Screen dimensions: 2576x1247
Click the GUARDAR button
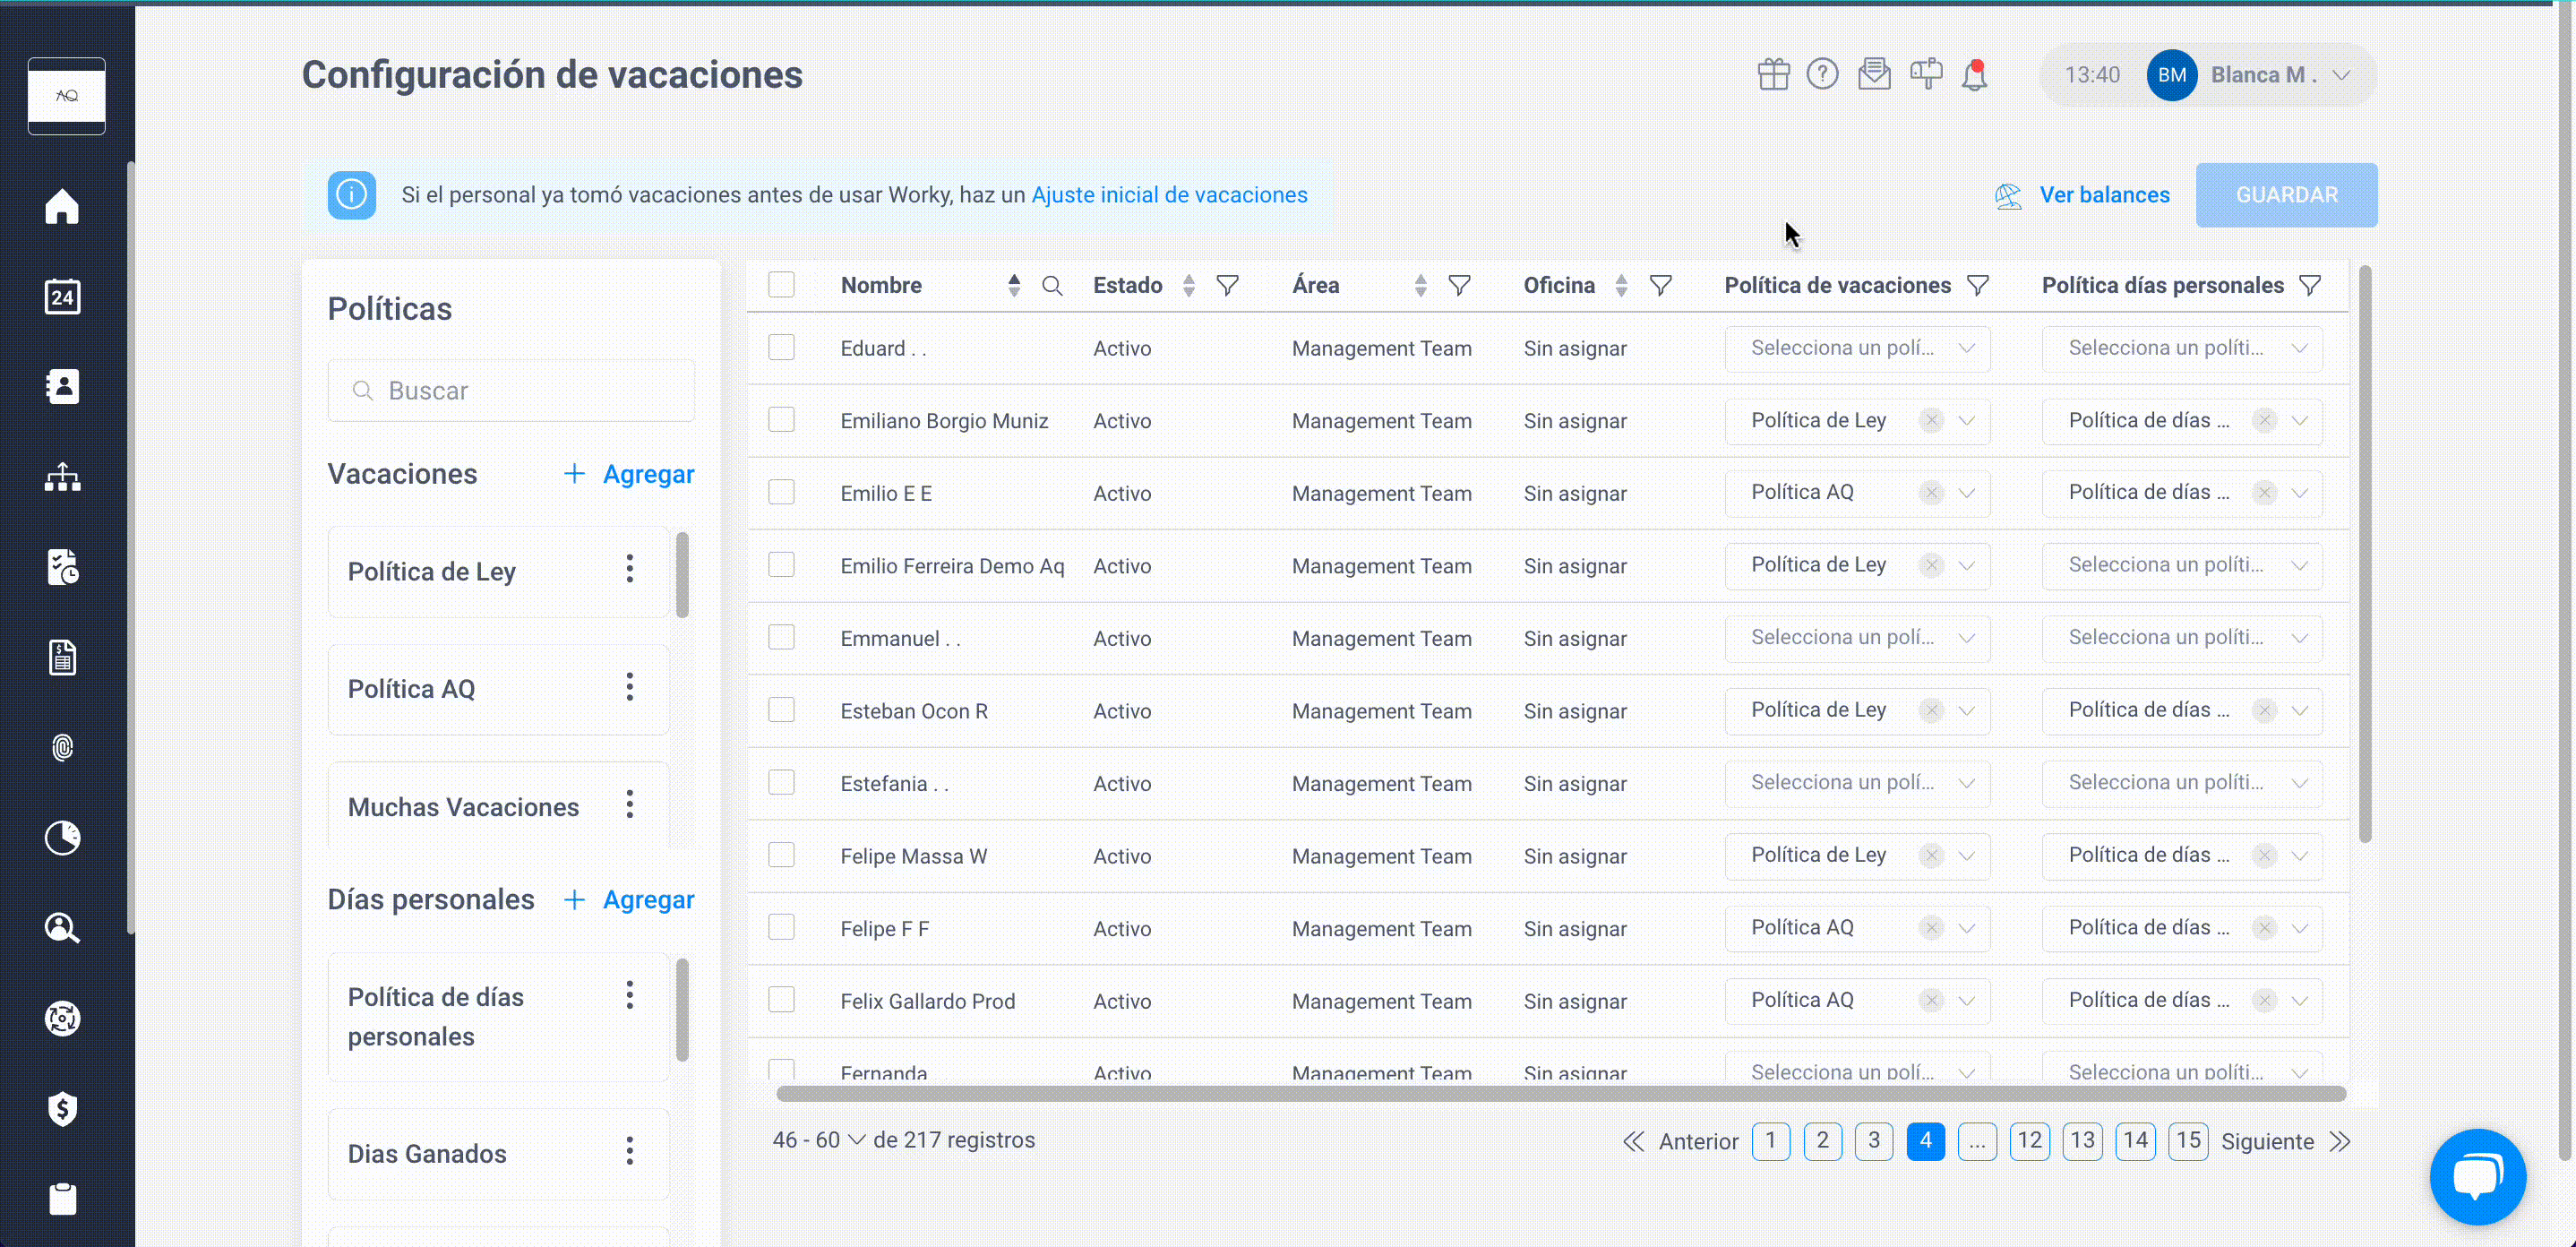click(x=2286, y=195)
